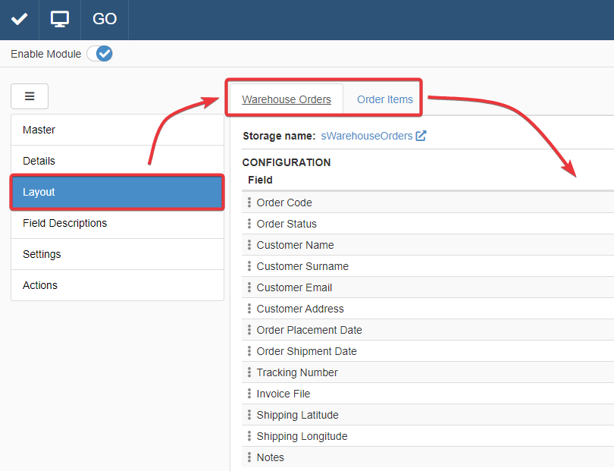Viewport: 614px width, 471px height.
Task: Click drag handle icon for Order Status
Action: pyautogui.click(x=249, y=224)
